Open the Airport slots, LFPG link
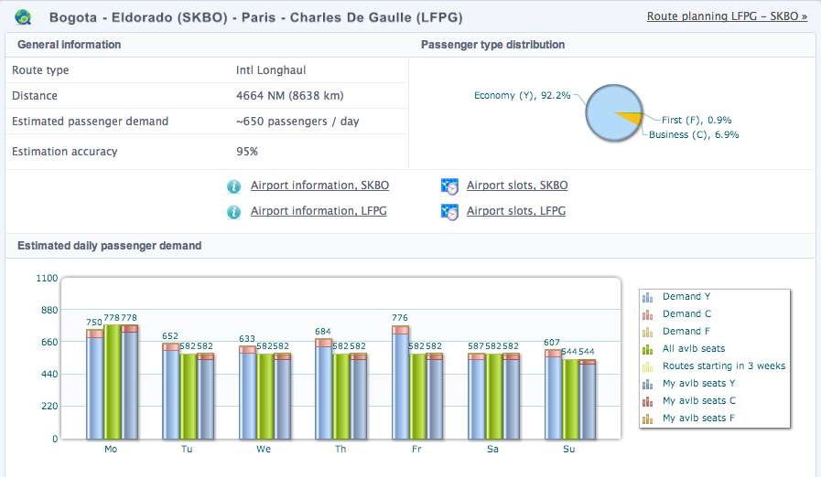The image size is (821, 477). [x=516, y=211]
